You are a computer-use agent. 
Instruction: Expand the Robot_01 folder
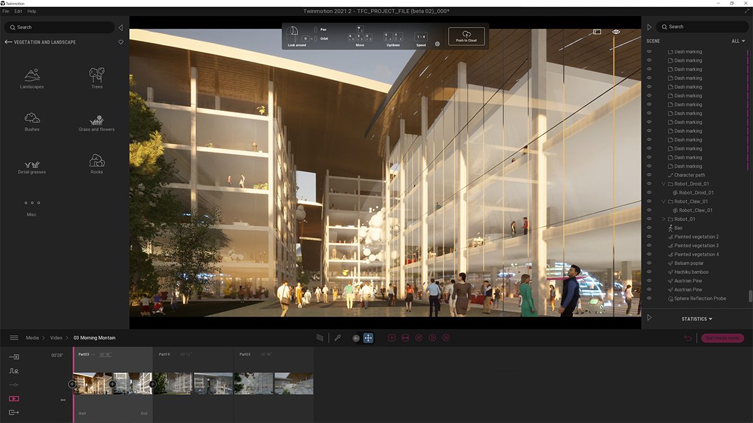(x=664, y=219)
